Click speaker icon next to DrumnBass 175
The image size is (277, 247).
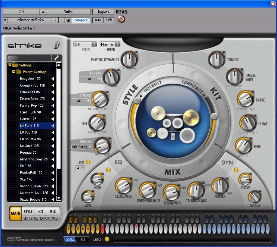pyautogui.click(x=53, y=99)
